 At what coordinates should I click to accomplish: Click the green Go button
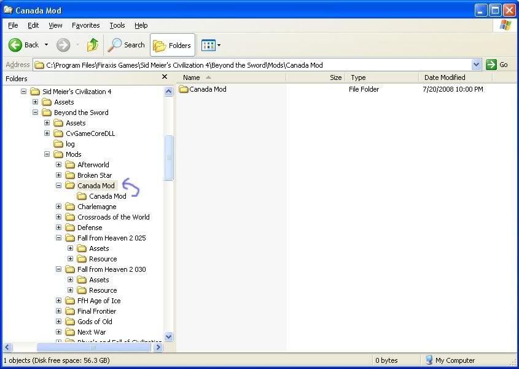click(497, 65)
